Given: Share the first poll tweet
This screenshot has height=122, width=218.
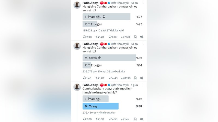Looking at the screenshot, I should point(141,37).
